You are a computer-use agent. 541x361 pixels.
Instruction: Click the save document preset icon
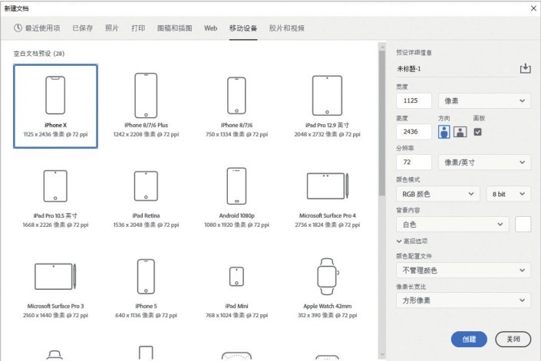pyautogui.click(x=525, y=68)
